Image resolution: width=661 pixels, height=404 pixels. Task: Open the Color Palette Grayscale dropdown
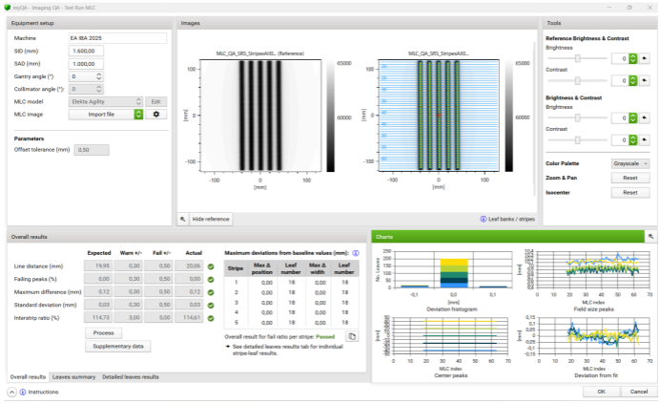tap(630, 163)
